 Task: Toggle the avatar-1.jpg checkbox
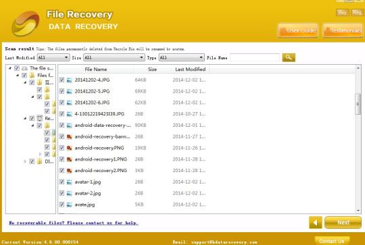coord(62,182)
